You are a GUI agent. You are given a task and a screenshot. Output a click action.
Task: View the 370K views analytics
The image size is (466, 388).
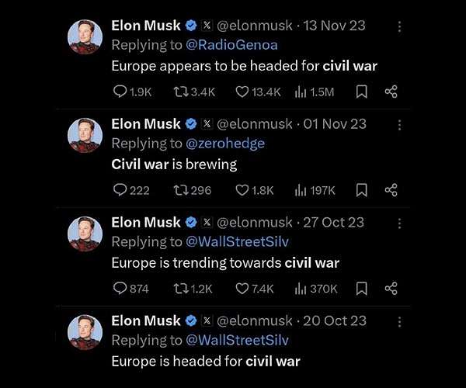[x=316, y=289]
